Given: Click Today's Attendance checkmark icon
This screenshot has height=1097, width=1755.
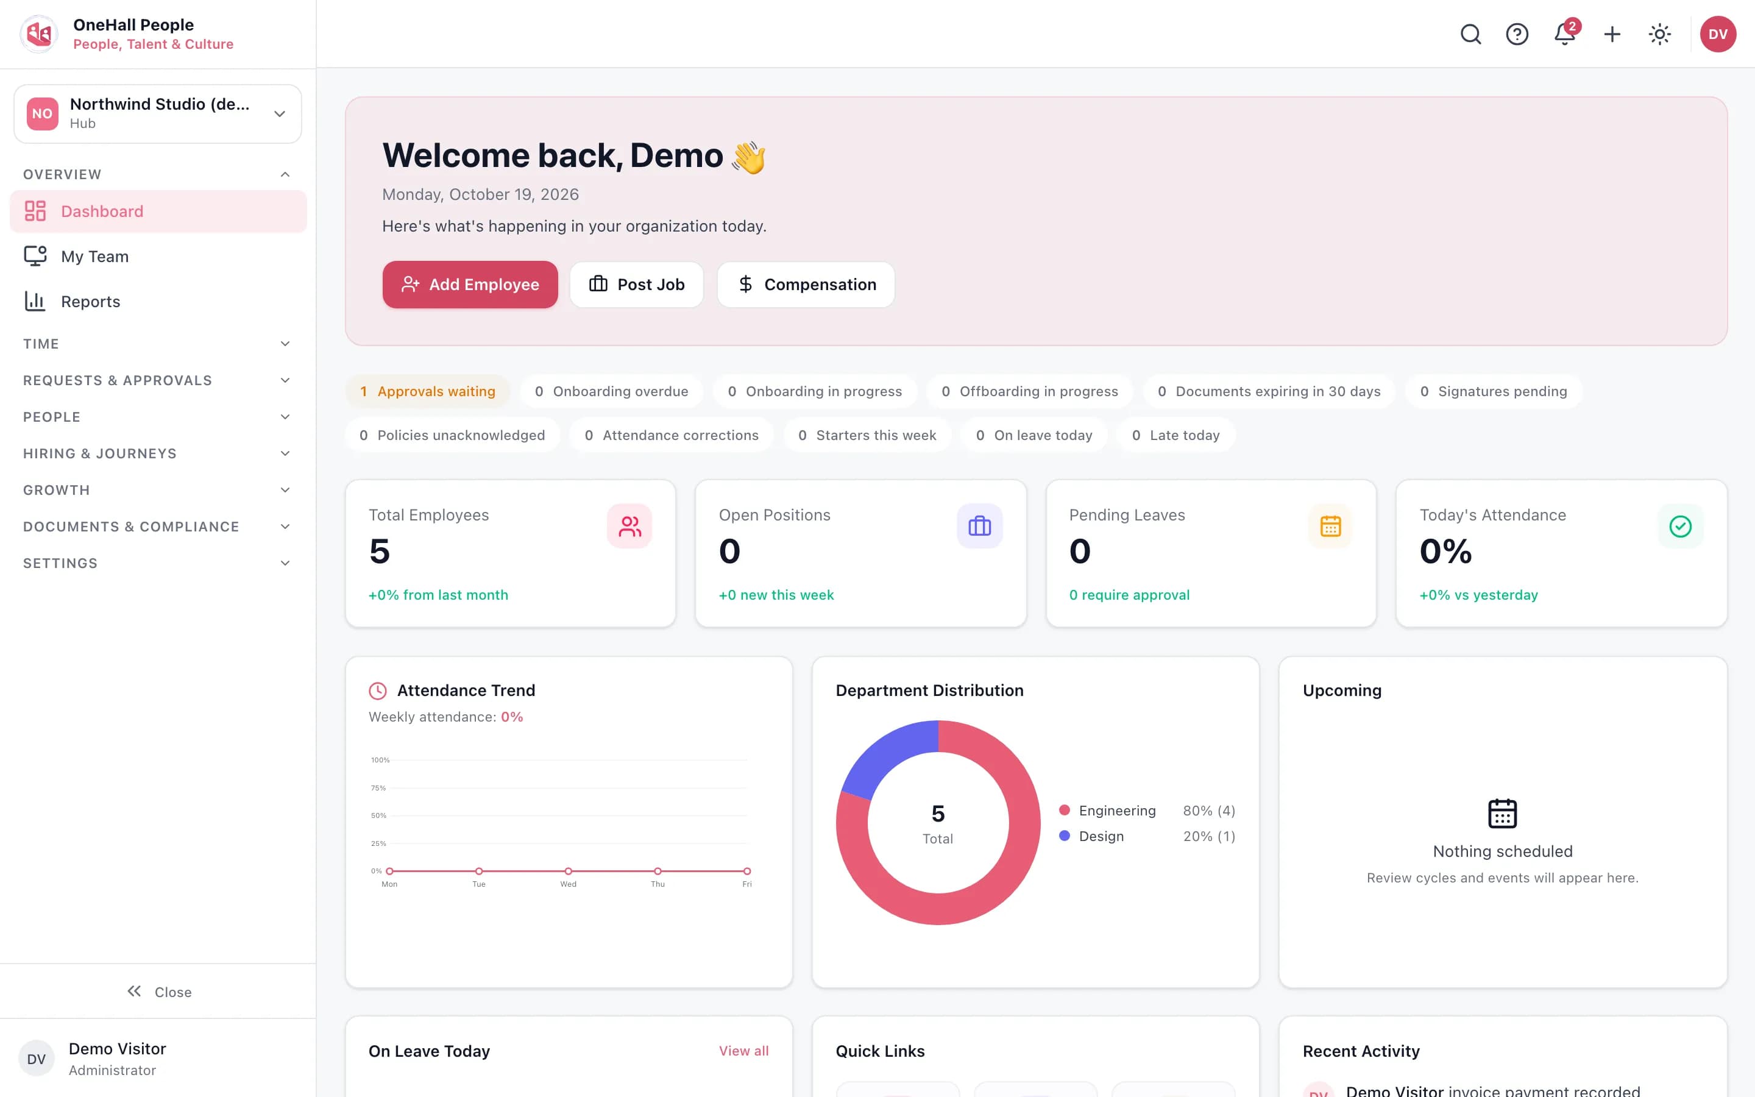Looking at the screenshot, I should click(x=1680, y=526).
